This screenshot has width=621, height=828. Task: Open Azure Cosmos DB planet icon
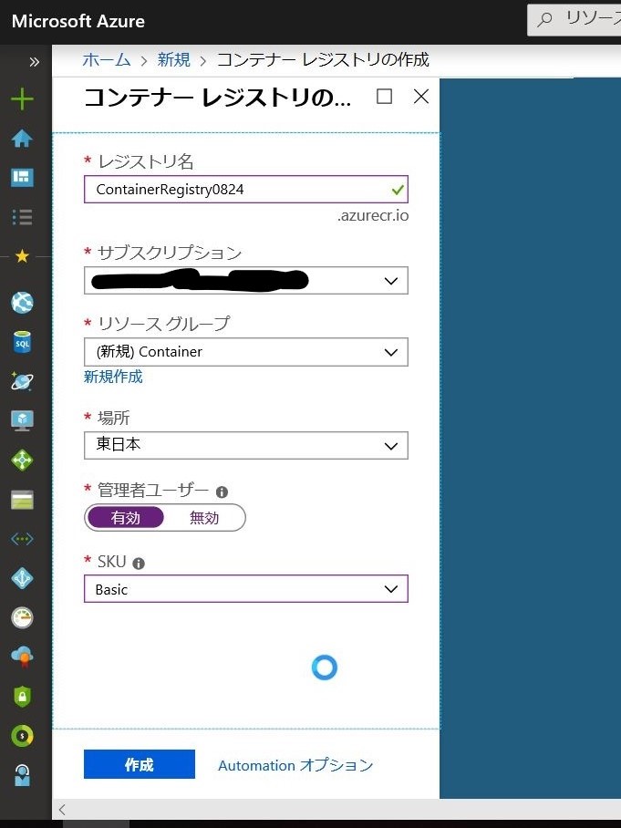[22, 381]
